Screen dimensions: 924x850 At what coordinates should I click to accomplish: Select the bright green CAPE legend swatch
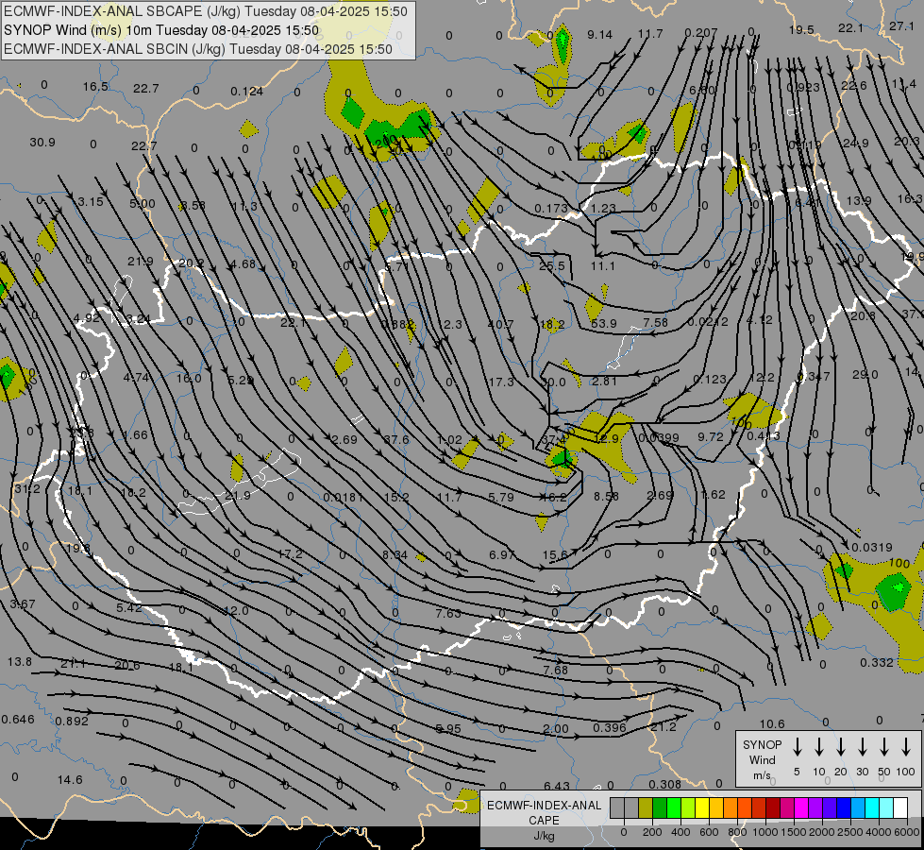coord(674,808)
